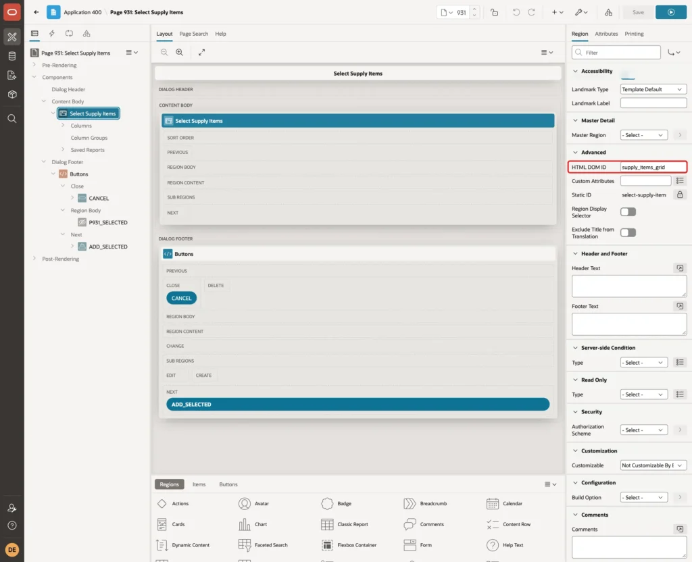Open Comments code editor icon
Image resolution: width=692 pixels, height=562 pixels.
point(680,529)
